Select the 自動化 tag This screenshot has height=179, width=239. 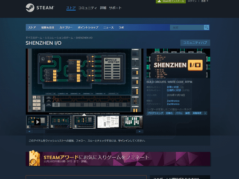(169, 113)
